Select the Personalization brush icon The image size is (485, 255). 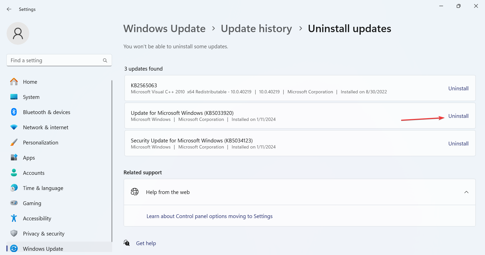click(14, 142)
